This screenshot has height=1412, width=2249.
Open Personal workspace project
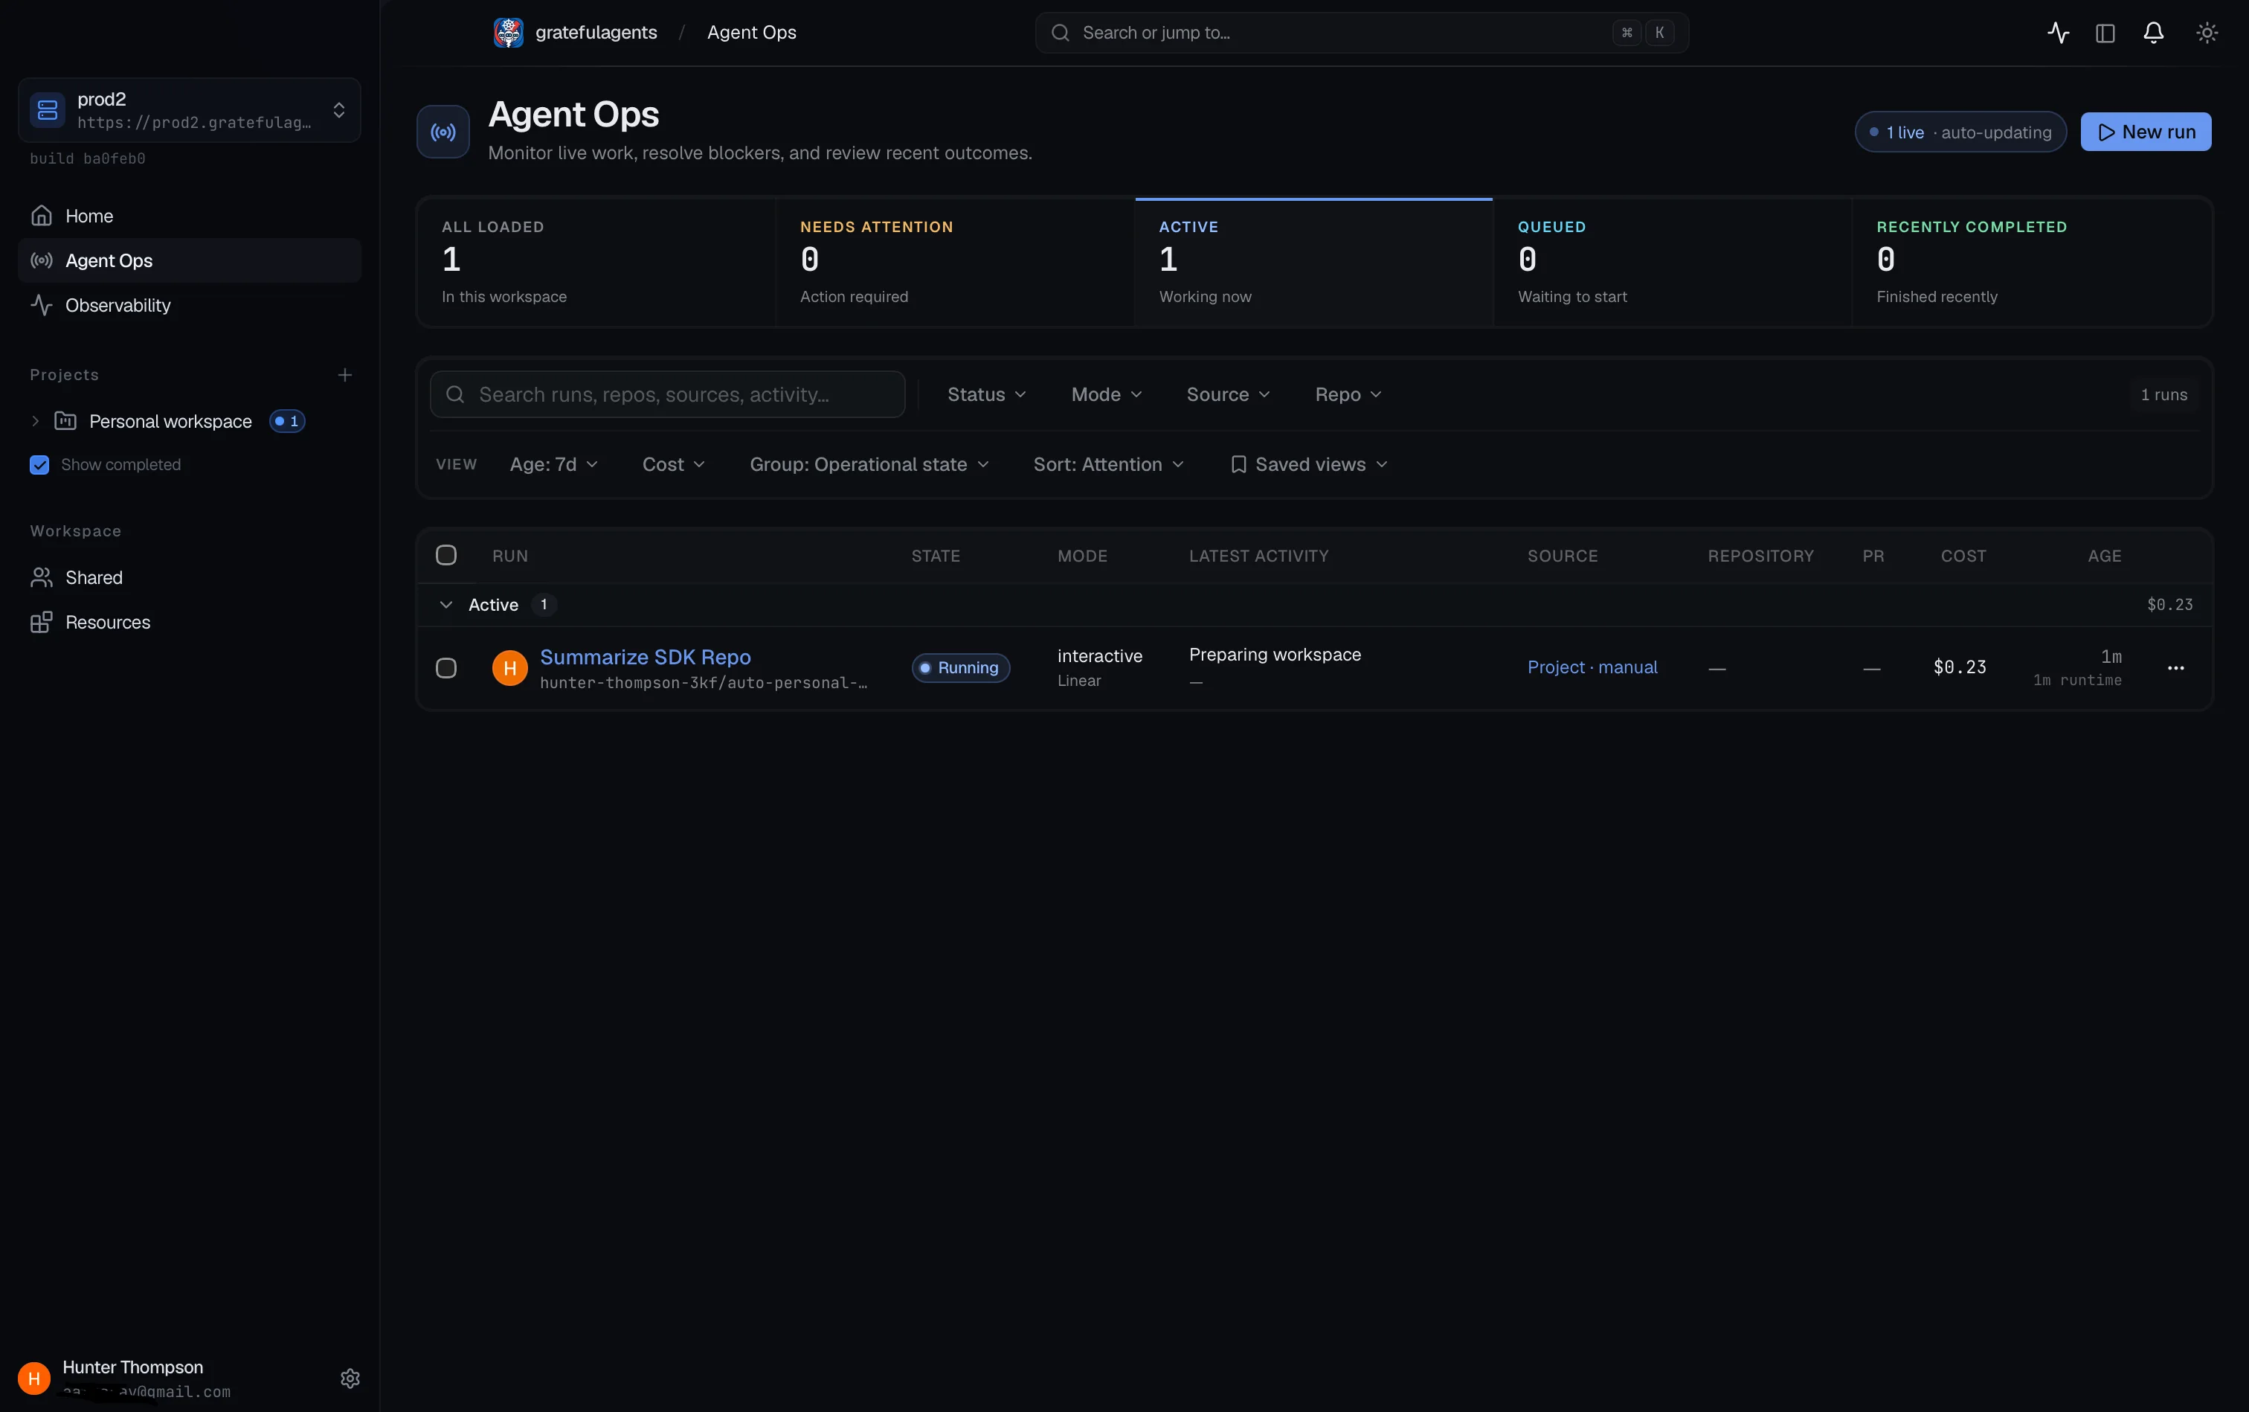[170, 421]
